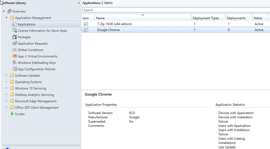Sort by Deployment Types column header
Screen dimensions: 270x149
coord(206,18)
